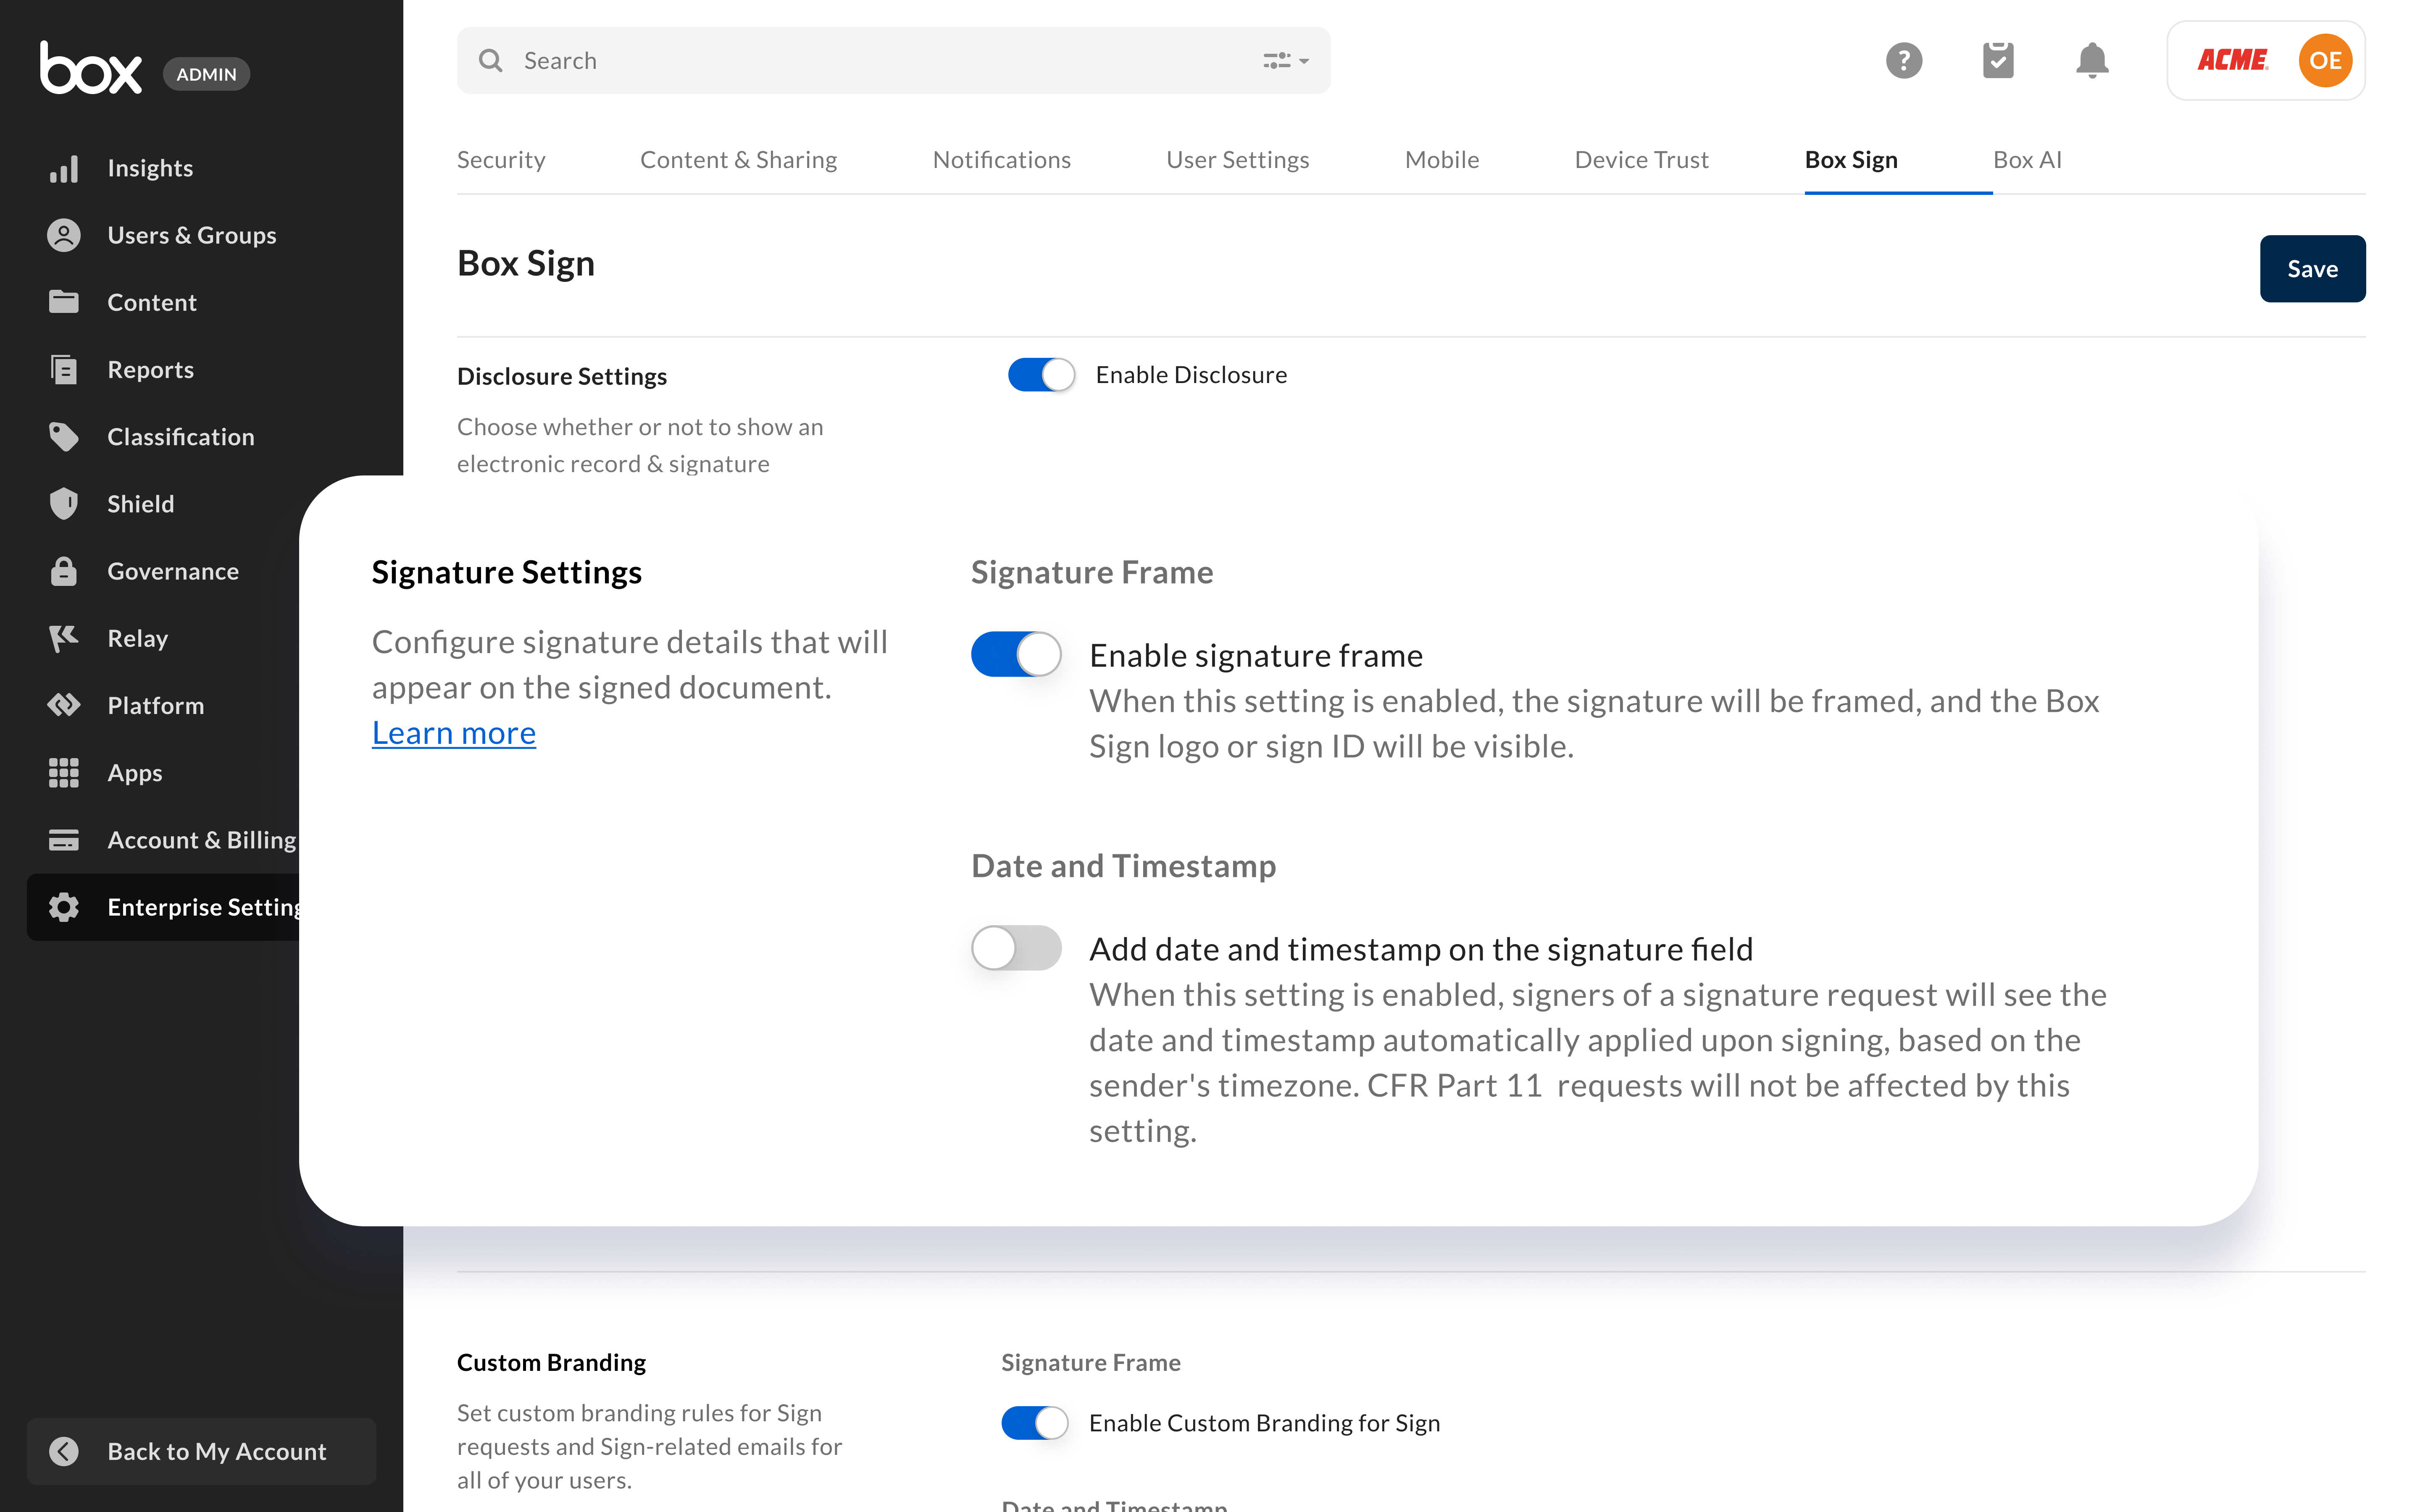The height and width of the screenshot is (1512, 2420).
Task: Open the Learn more link
Action: coord(453,733)
